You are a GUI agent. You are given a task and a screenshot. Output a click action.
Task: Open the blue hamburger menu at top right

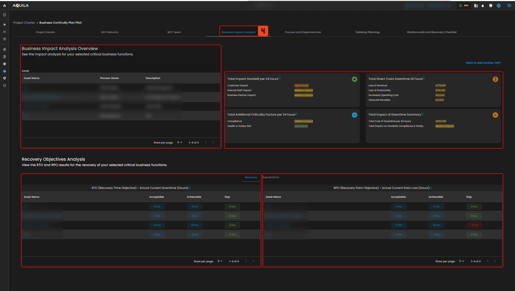[x=509, y=6]
